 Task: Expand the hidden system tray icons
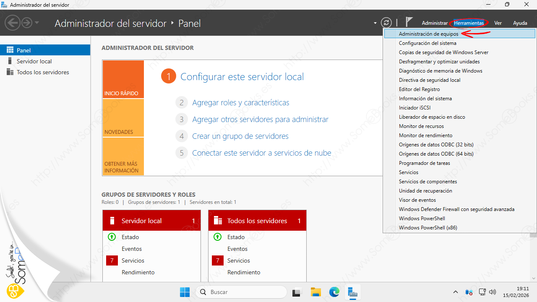pos(456,292)
